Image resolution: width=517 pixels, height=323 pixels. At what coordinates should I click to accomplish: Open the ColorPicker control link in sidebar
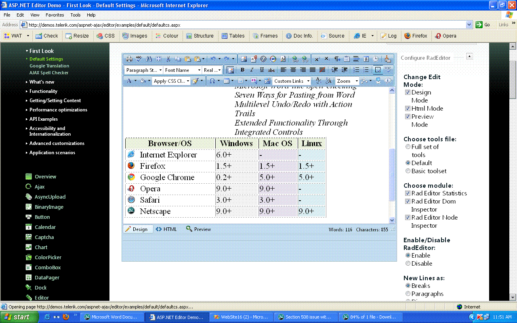click(x=48, y=258)
